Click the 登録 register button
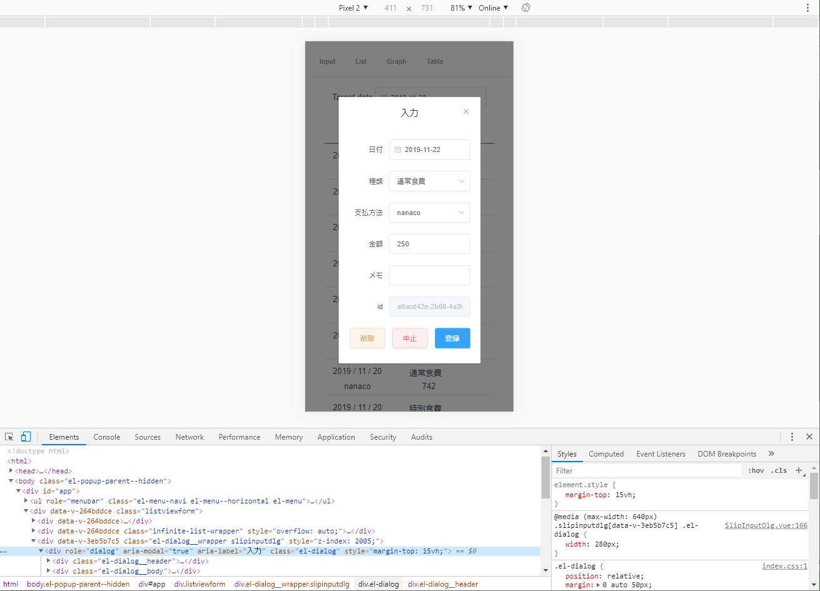 [x=452, y=338]
